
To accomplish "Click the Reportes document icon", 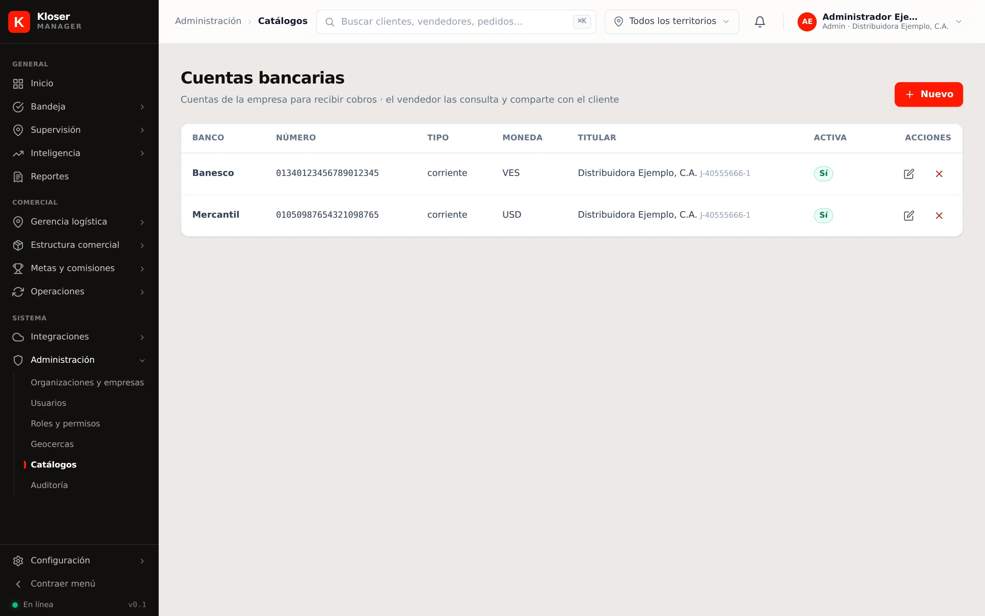I will click(18, 177).
